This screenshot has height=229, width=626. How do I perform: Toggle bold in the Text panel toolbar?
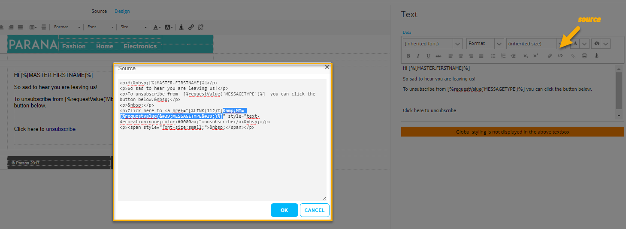pyautogui.click(x=408, y=56)
